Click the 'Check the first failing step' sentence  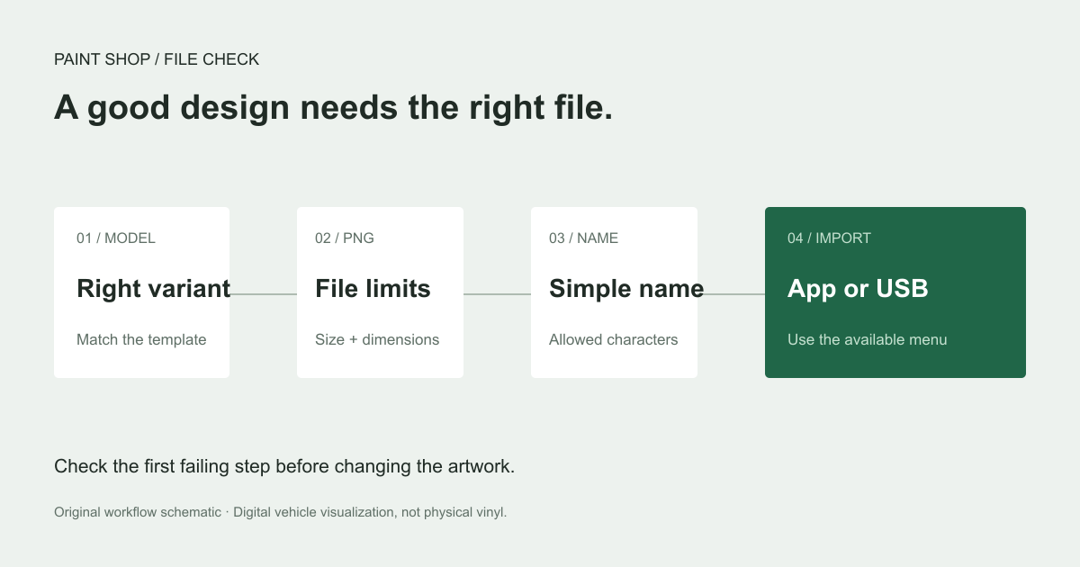click(x=284, y=467)
